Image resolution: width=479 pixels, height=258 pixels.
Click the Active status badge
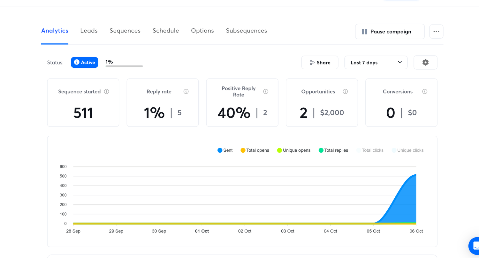(84, 63)
